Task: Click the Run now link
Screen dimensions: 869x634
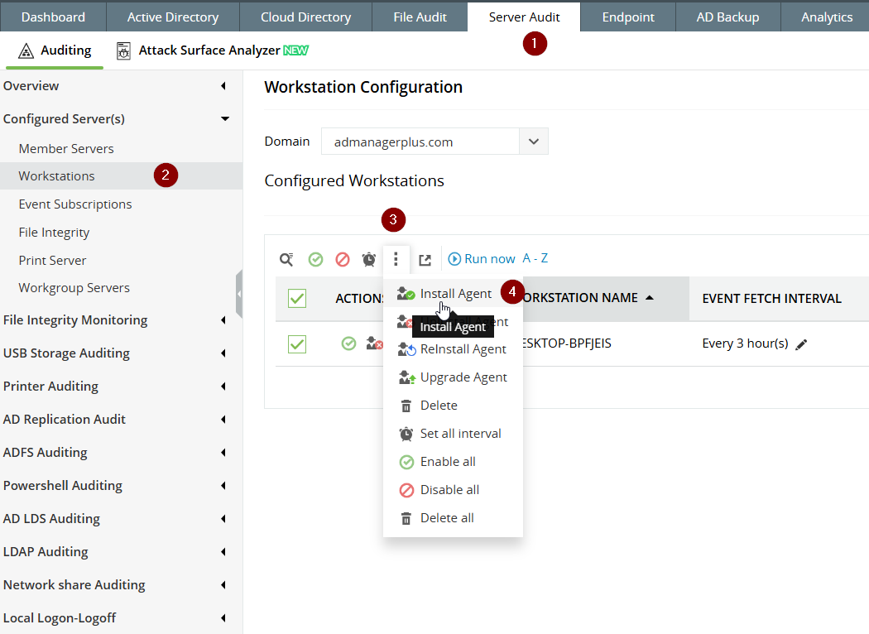Action: 483,259
